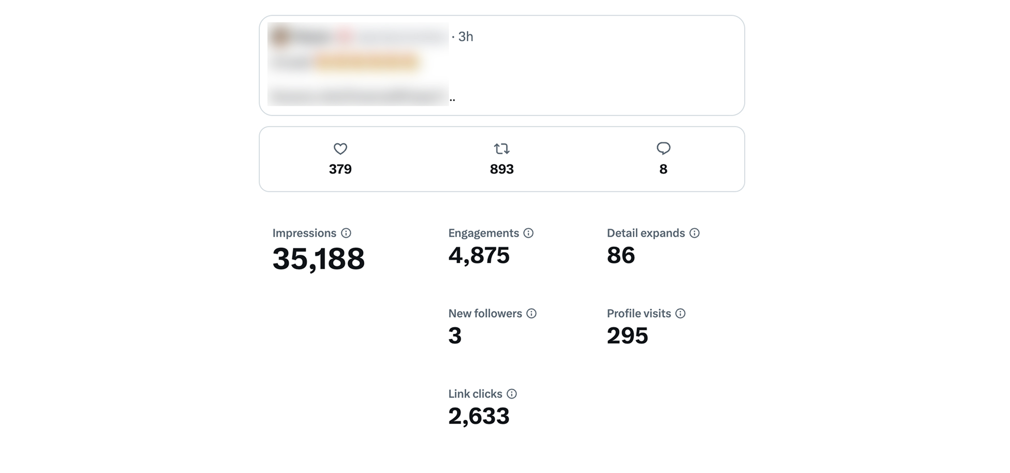Image resolution: width=1010 pixels, height=473 pixels.
Task: Click the New followers label
Action: pos(485,313)
